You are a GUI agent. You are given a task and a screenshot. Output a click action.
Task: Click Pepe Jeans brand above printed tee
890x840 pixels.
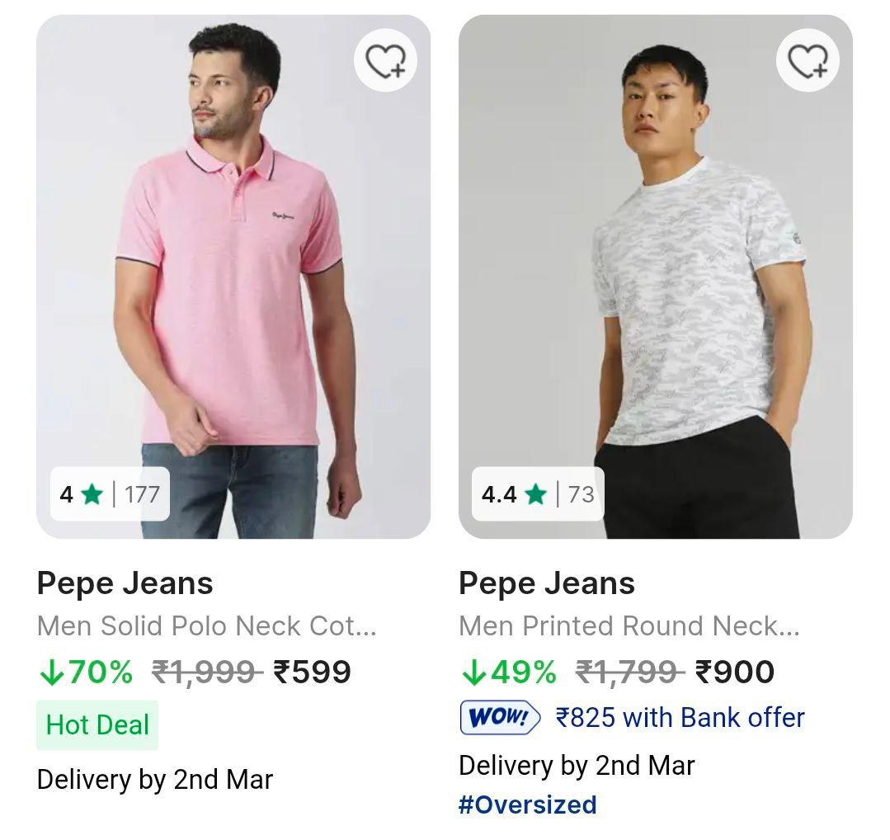(547, 583)
